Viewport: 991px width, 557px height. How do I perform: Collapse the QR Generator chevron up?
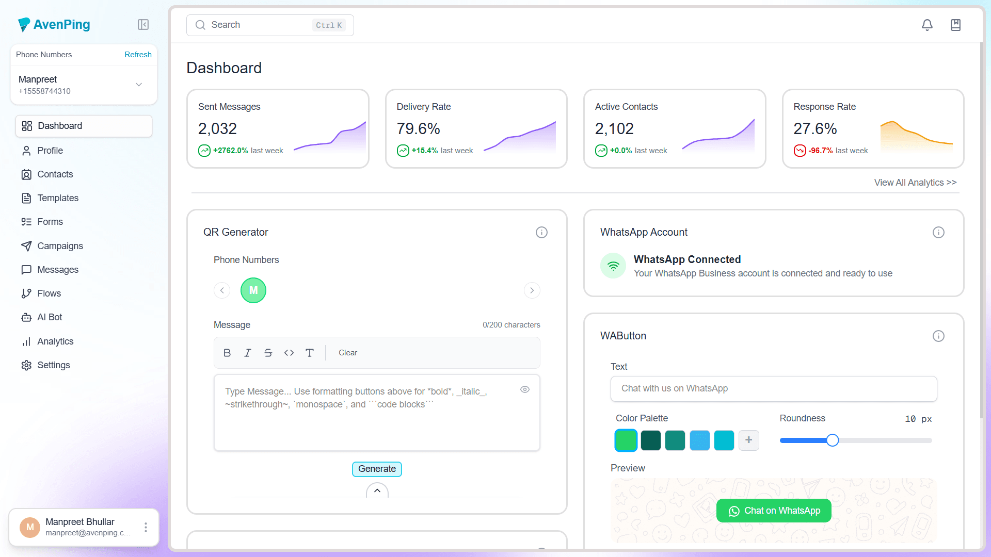click(377, 490)
